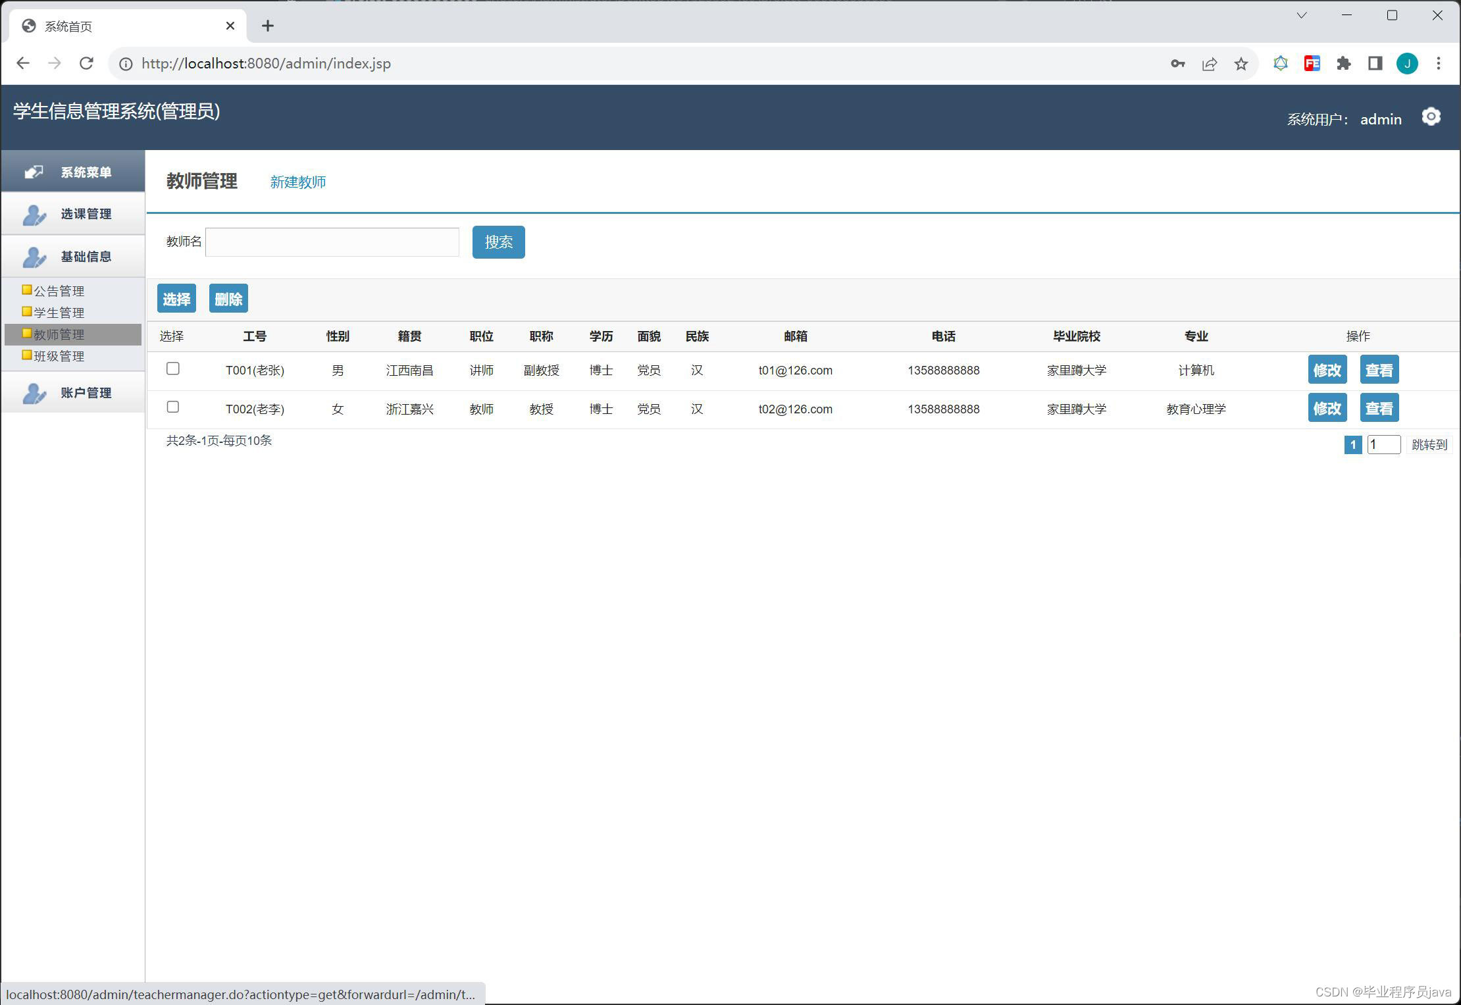The image size is (1461, 1005).
Task: Click the 毕业院校 column header
Action: (1077, 336)
